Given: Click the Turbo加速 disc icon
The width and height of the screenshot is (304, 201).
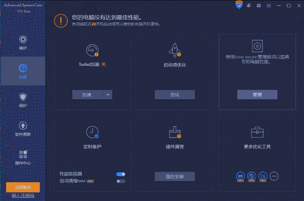Looking at the screenshot, I should pos(92,50).
